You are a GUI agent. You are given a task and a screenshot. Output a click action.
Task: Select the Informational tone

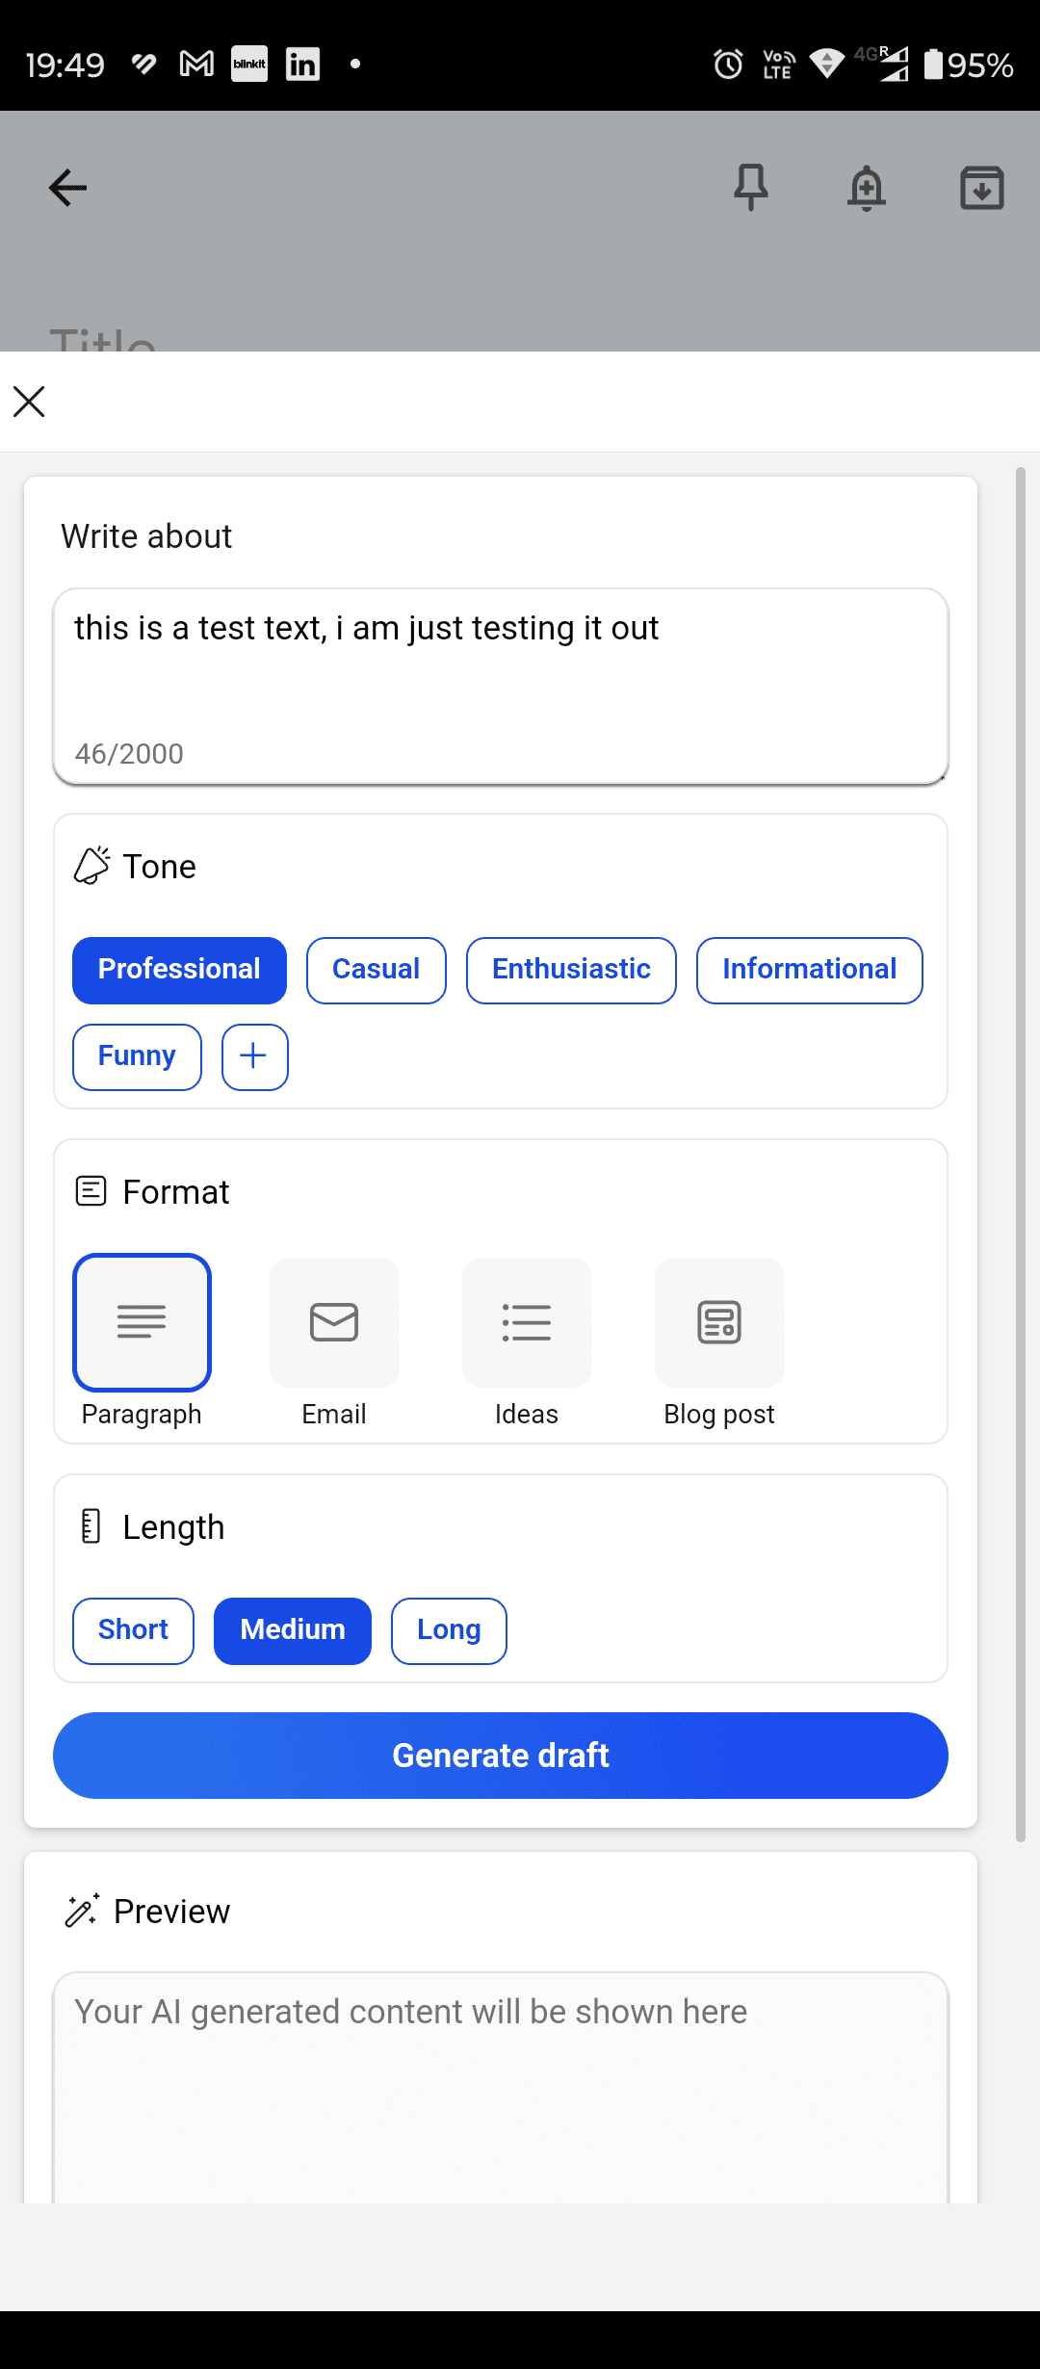(809, 970)
